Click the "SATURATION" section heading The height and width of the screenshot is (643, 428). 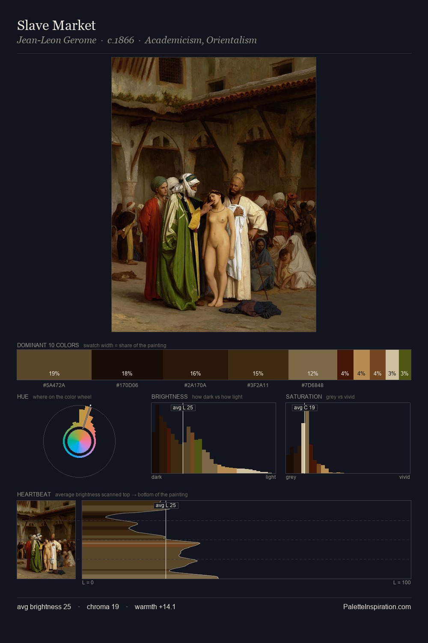pos(304,397)
